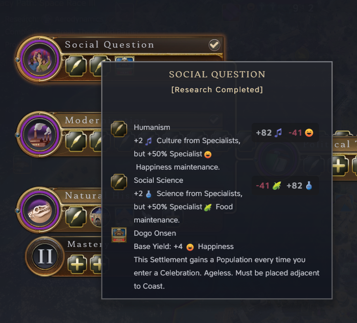Click the Social Question civic title bar
357x323 pixels.
[136, 45]
